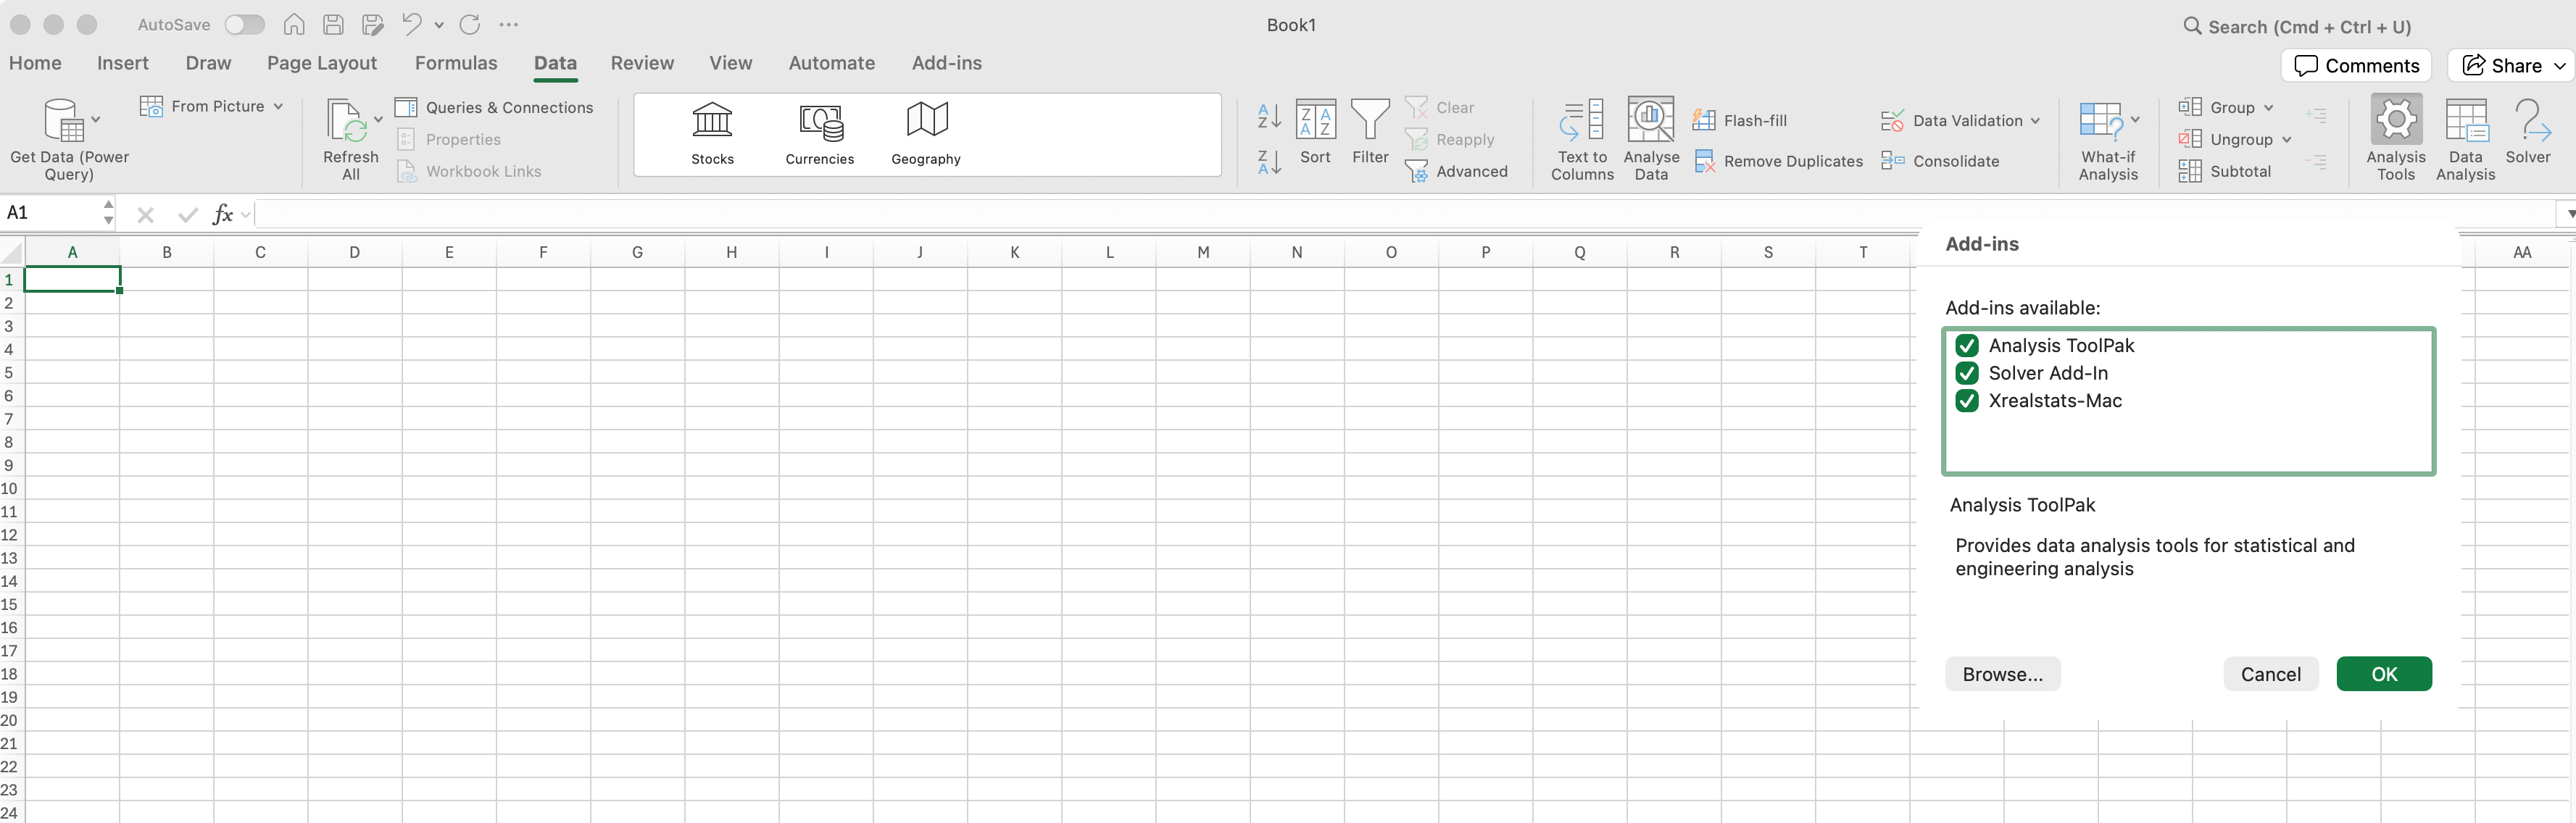The height and width of the screenshot is (823, 2576).
Task: Open the View ribbon tab
Action: (730, 63)
